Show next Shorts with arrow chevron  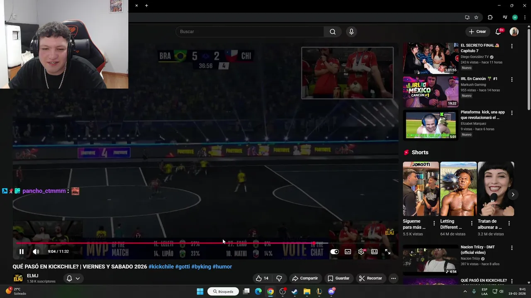pyautogui.click(x=513, y=195)
